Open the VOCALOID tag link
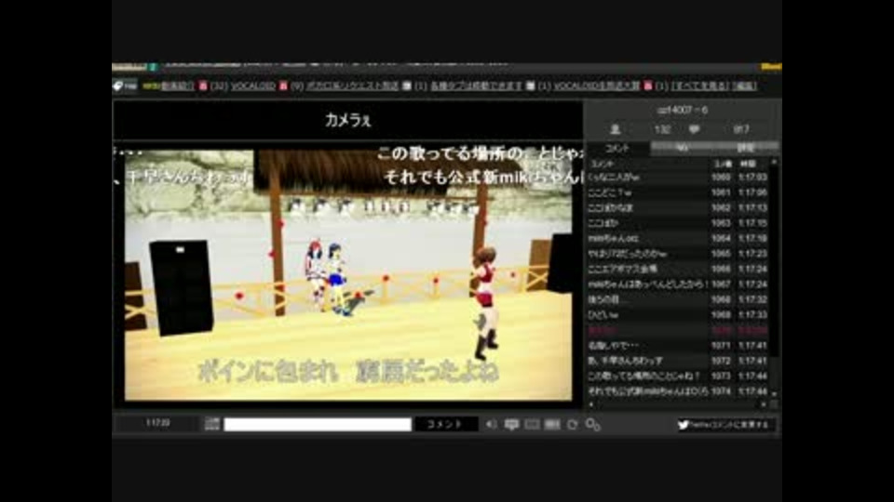894x502 pixels. point(253,86)
